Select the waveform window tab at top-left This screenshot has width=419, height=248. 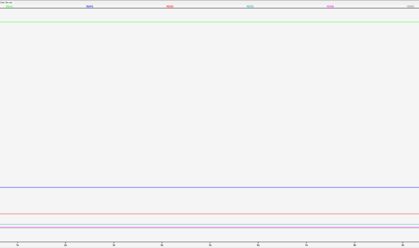[6, 3]
